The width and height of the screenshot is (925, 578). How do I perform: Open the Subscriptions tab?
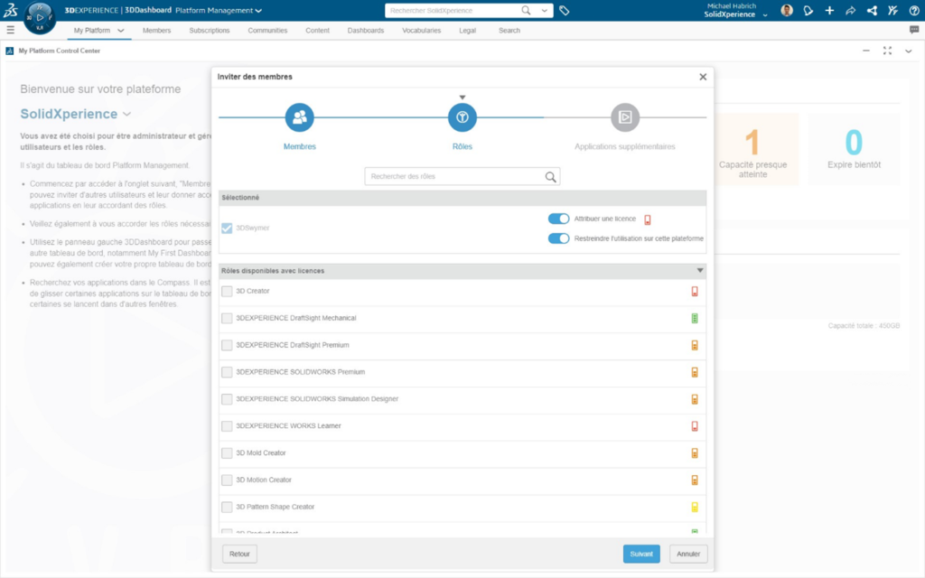coord(210,31)
